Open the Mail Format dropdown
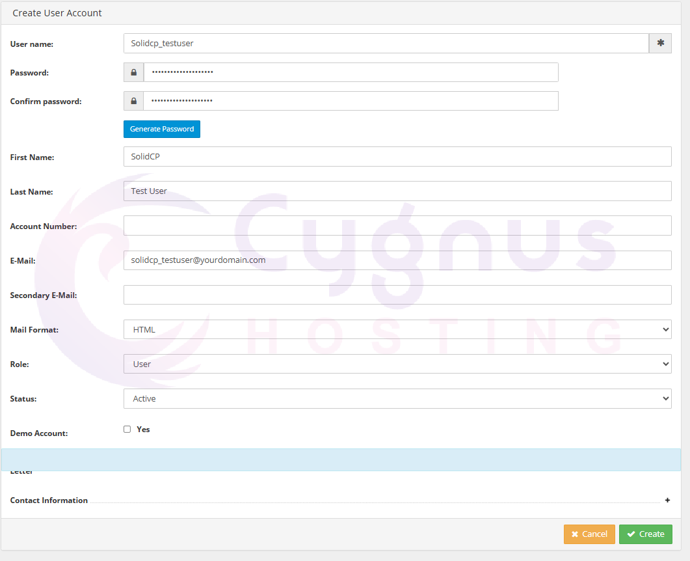 [x=397, y=329]
